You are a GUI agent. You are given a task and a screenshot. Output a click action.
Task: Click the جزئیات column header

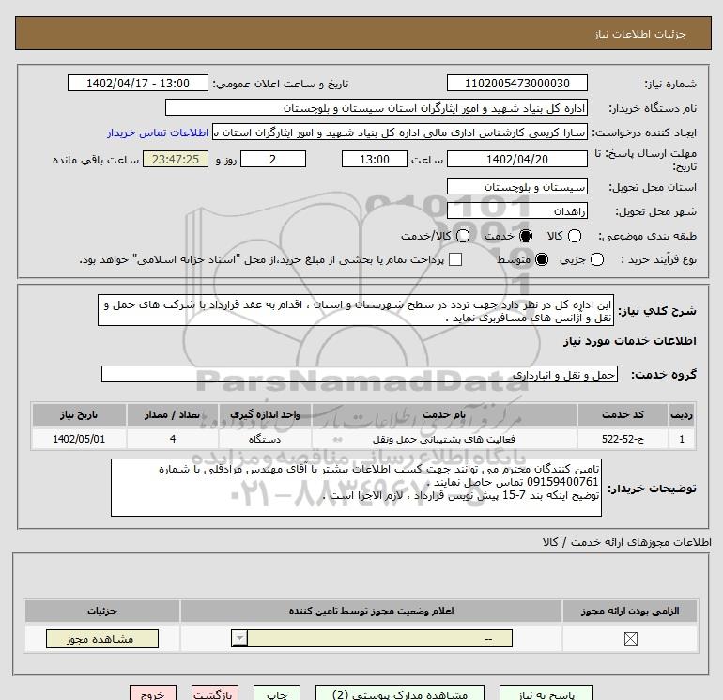click(102, 611)
